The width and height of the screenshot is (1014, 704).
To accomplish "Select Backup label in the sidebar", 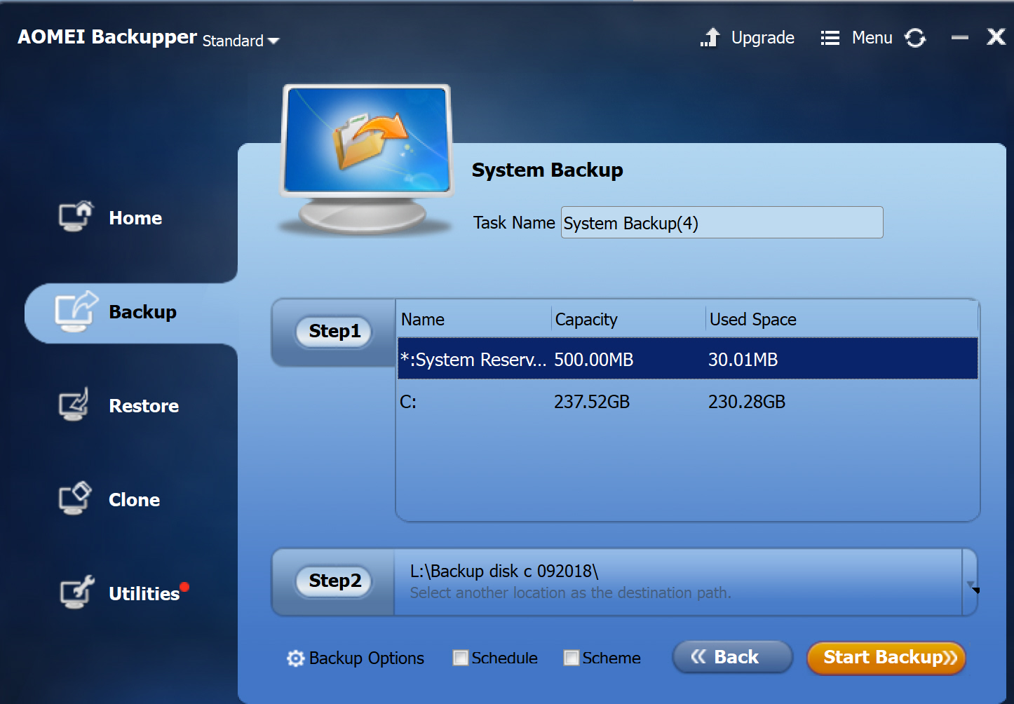I will pyautogui.click(x=143, y=312).
